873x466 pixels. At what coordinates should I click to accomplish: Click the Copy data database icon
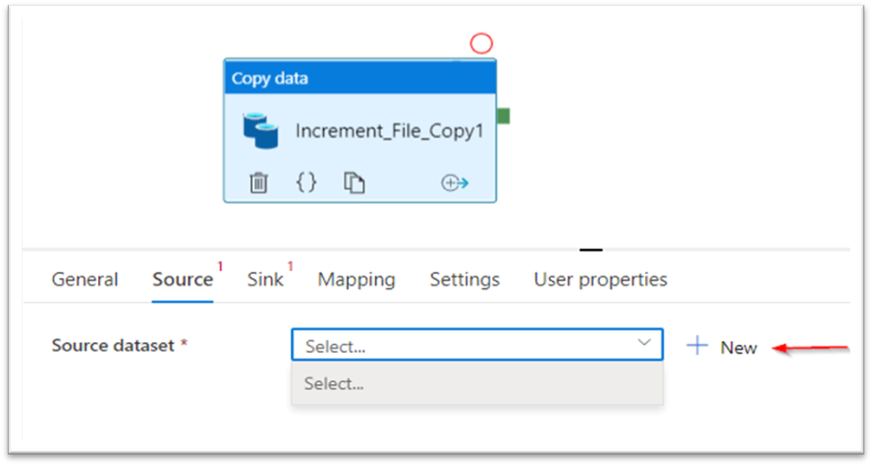click(260, 131)
